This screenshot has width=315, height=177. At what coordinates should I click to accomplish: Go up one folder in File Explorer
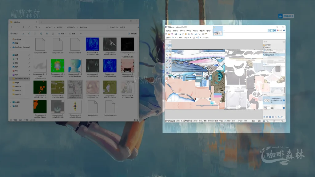[x=23, y=27]
